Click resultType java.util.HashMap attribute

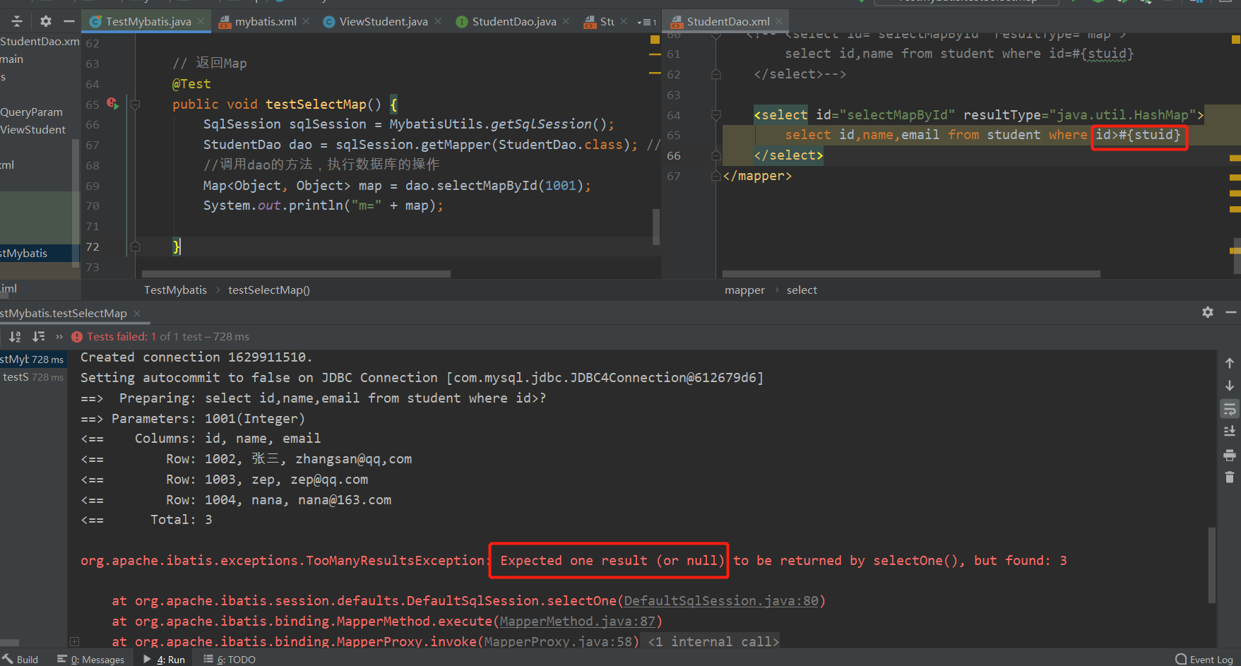[1079, 114]
